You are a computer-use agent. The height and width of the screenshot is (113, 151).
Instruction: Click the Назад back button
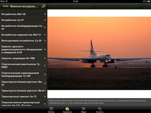[x=5, y=6]
